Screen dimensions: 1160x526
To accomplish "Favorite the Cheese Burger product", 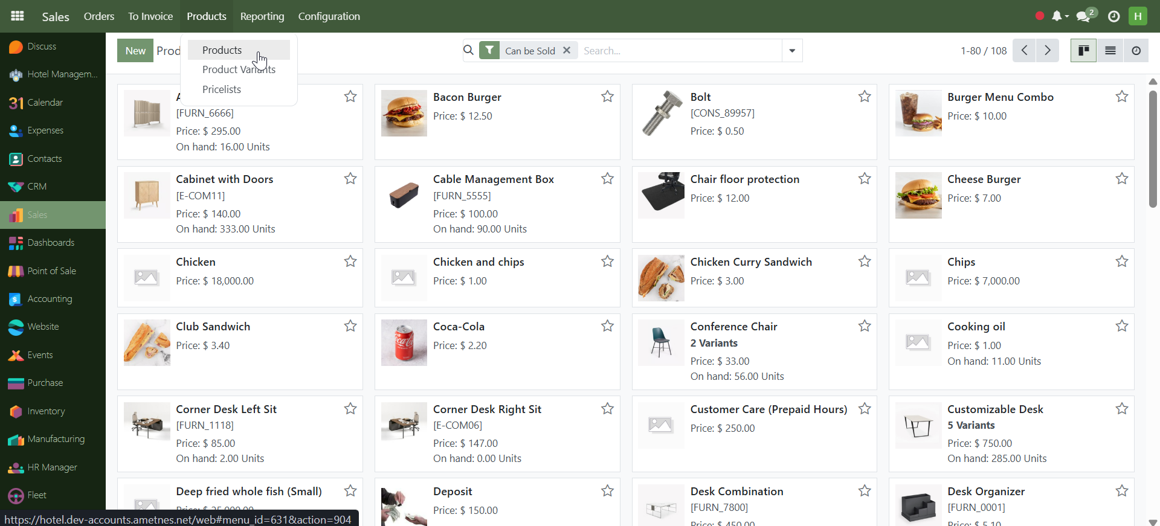I will coord(1121,179).
